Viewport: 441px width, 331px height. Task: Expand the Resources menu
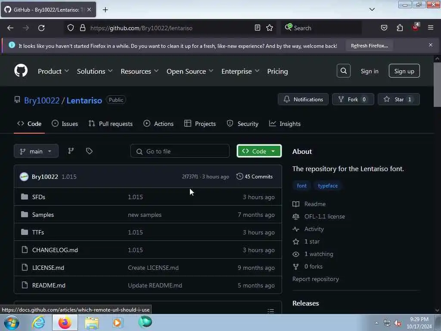(140, 71)
